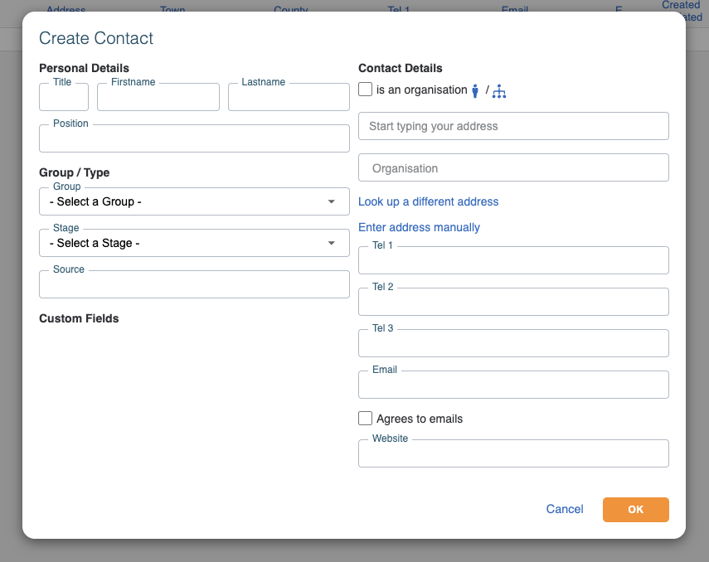Choose 'Enter address manually' link
709x562 pixels.
(x=419, y=227)
